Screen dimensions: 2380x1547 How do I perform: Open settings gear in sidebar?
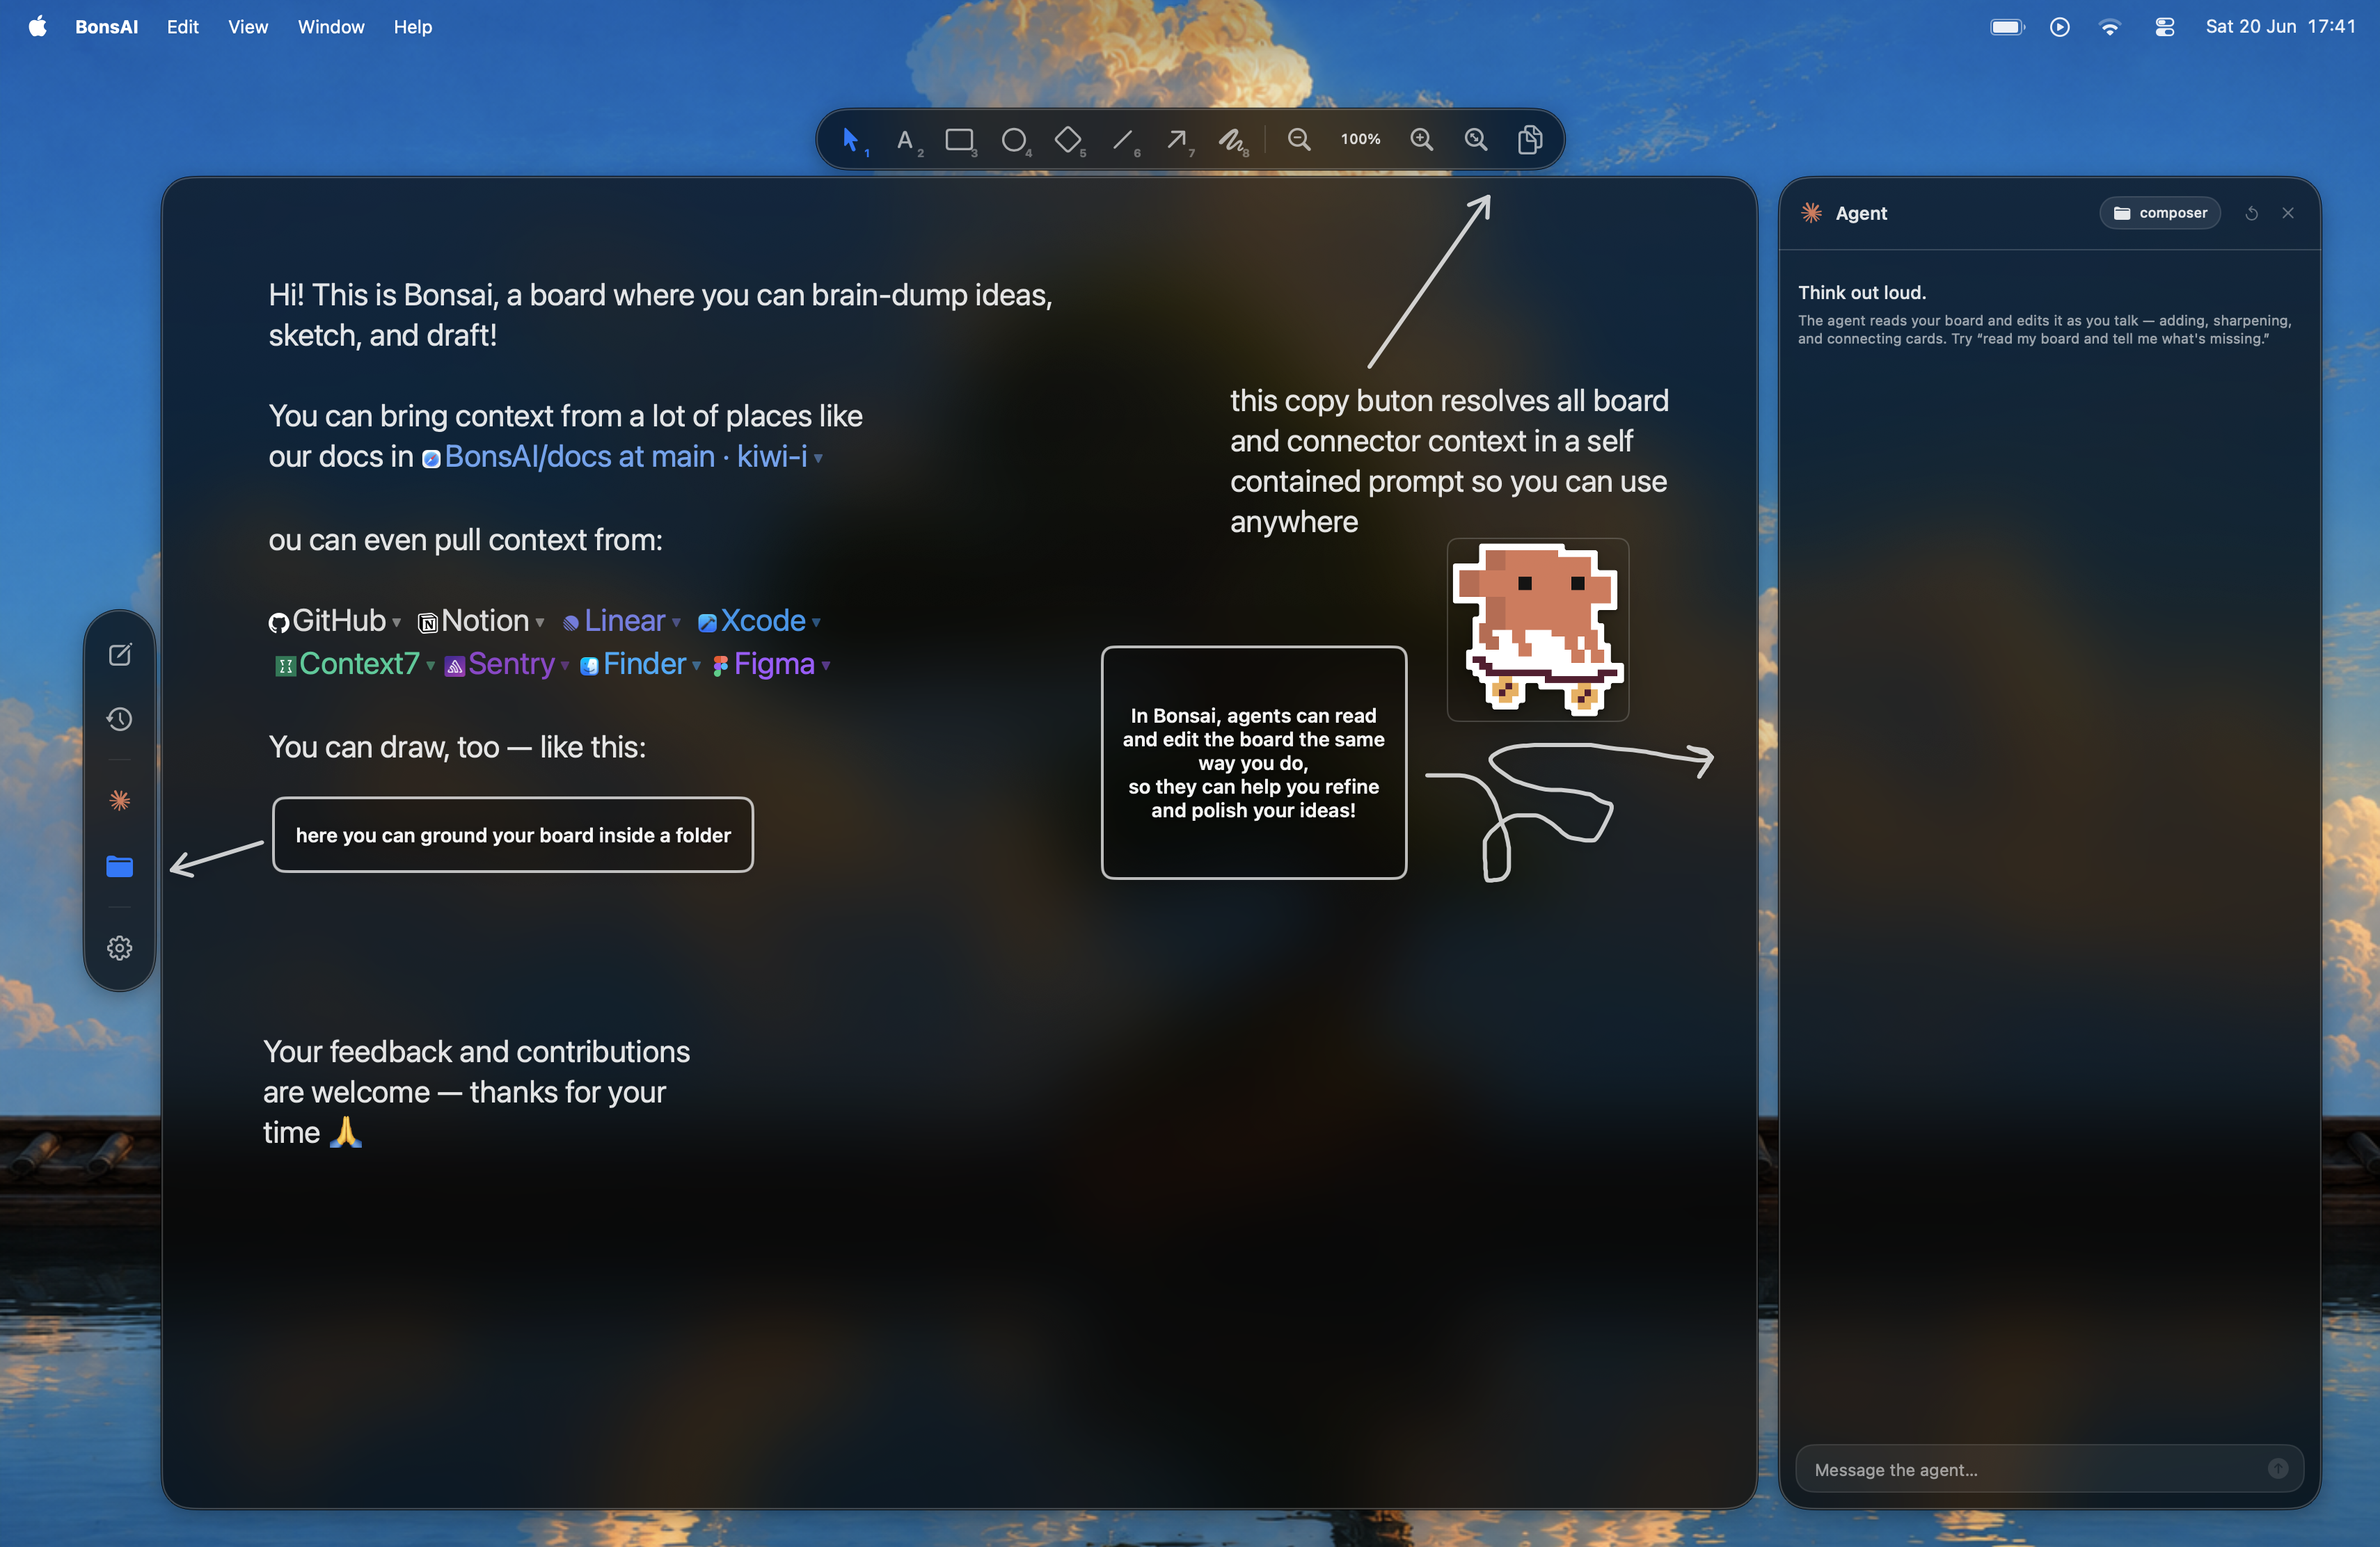[120, 947]
